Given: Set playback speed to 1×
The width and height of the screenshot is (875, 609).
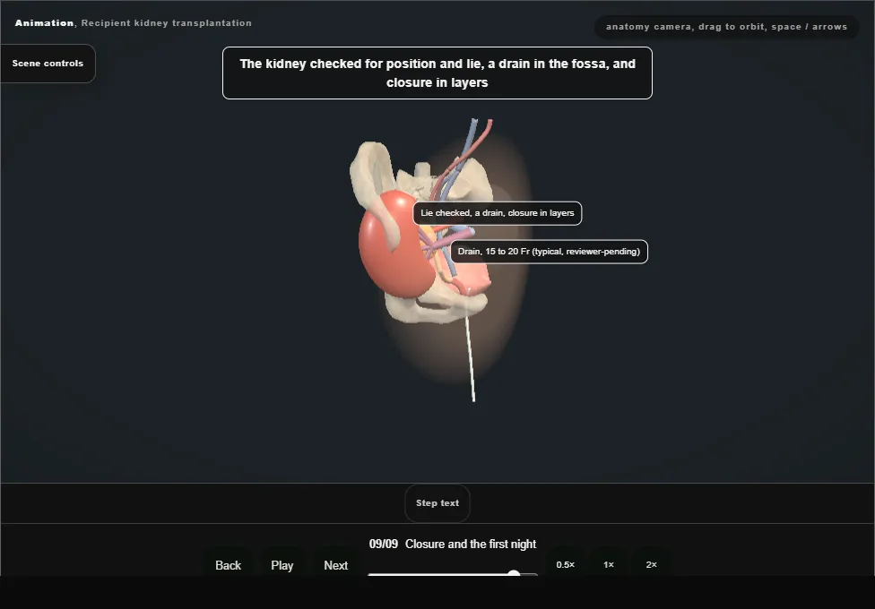Looking at the screenshot, I should tap(608, 564).
